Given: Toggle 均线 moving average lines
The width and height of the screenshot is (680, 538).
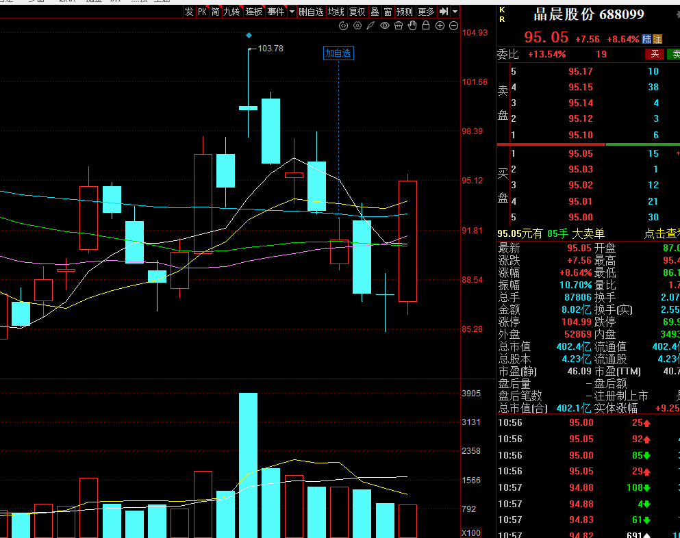Looking at the screenshot, I should pyautogui.click(x=336, y=12).
